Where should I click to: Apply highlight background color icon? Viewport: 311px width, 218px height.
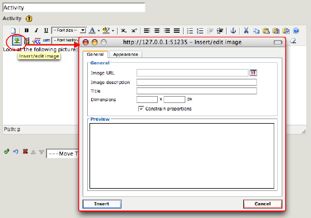106,30
